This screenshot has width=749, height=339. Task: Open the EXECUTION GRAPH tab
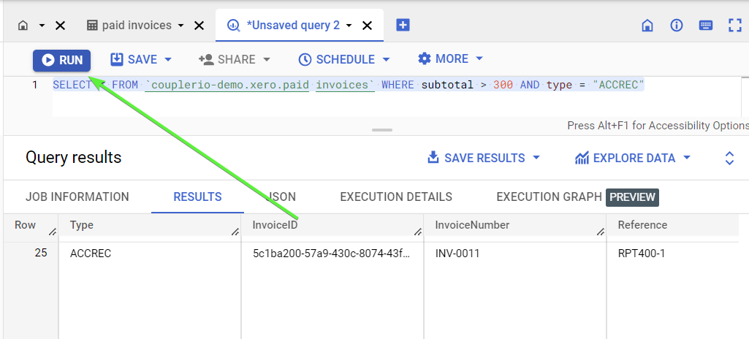[x=549, y=197]
